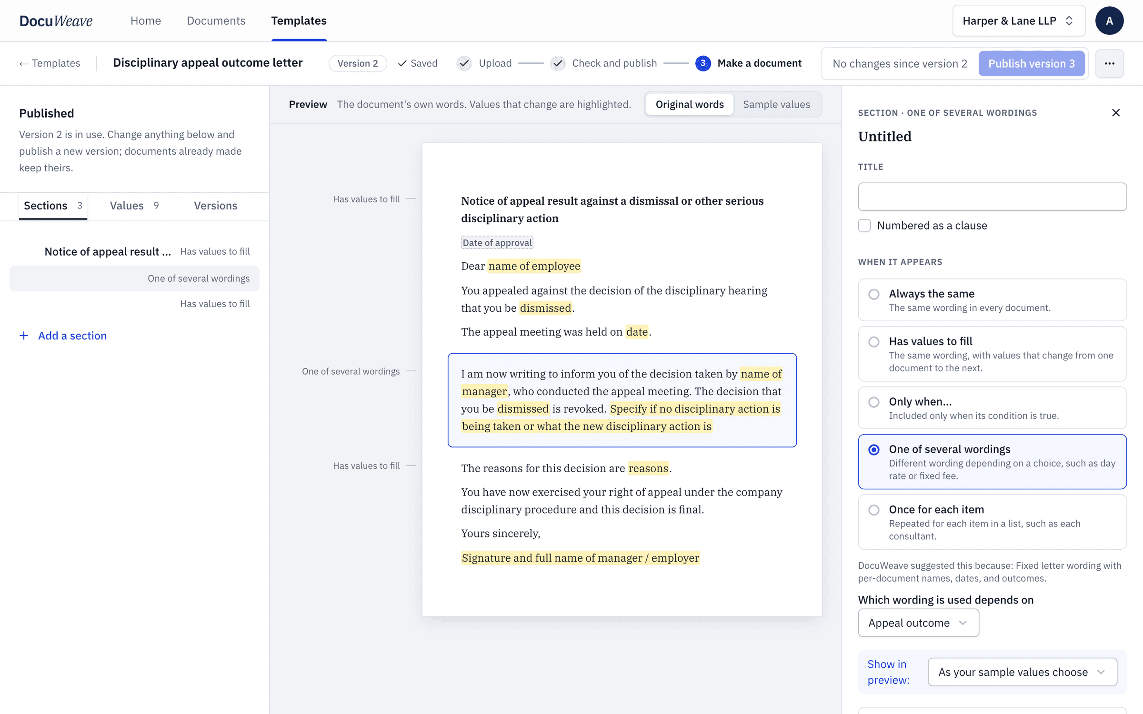Screen dimensions: 1143x714
Task: Click the Templates top navigation tab
Action: (x=299, y=20)
